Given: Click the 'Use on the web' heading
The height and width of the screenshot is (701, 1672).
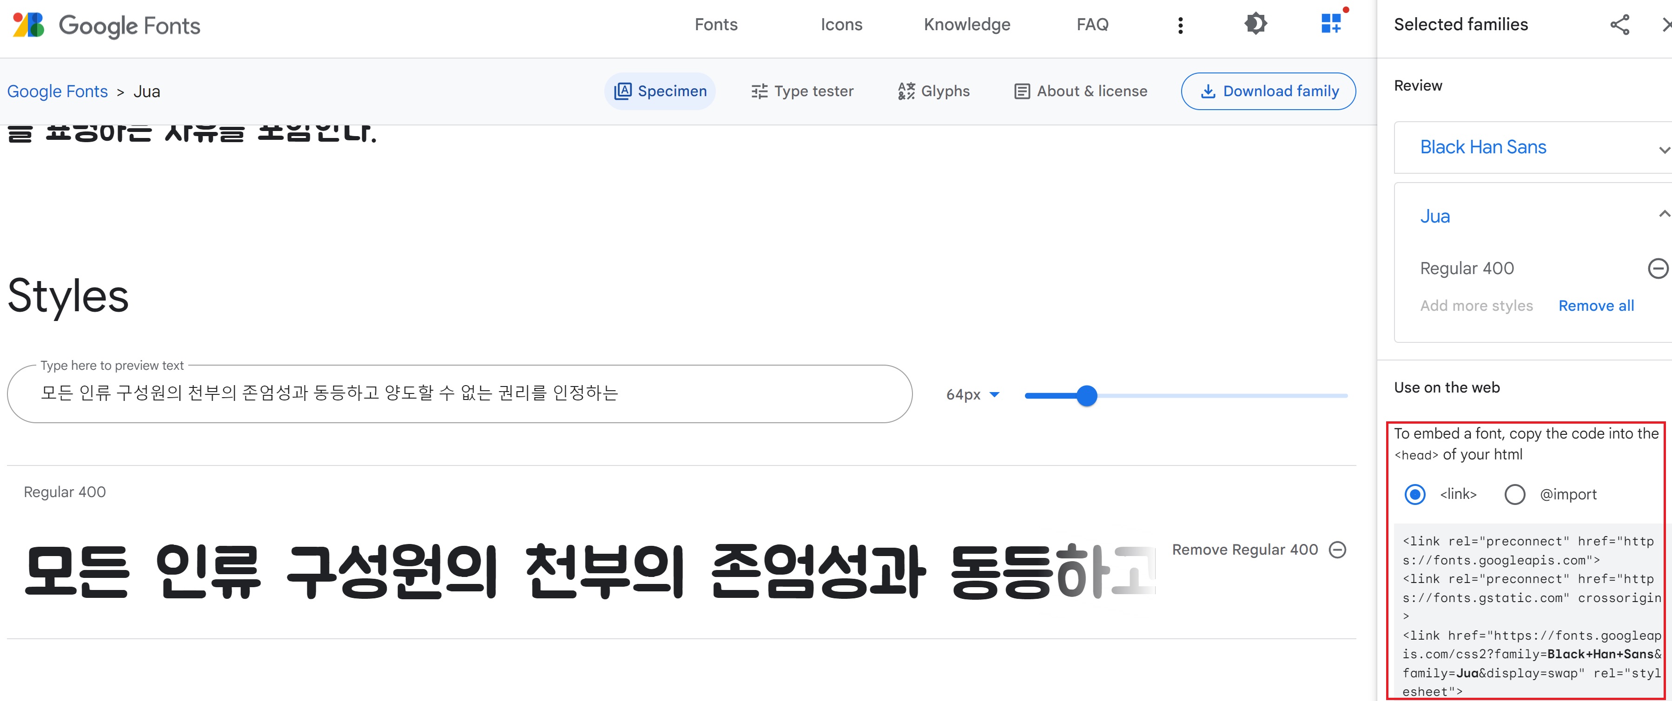Looking at the screenshot, I should (1446, 387).
